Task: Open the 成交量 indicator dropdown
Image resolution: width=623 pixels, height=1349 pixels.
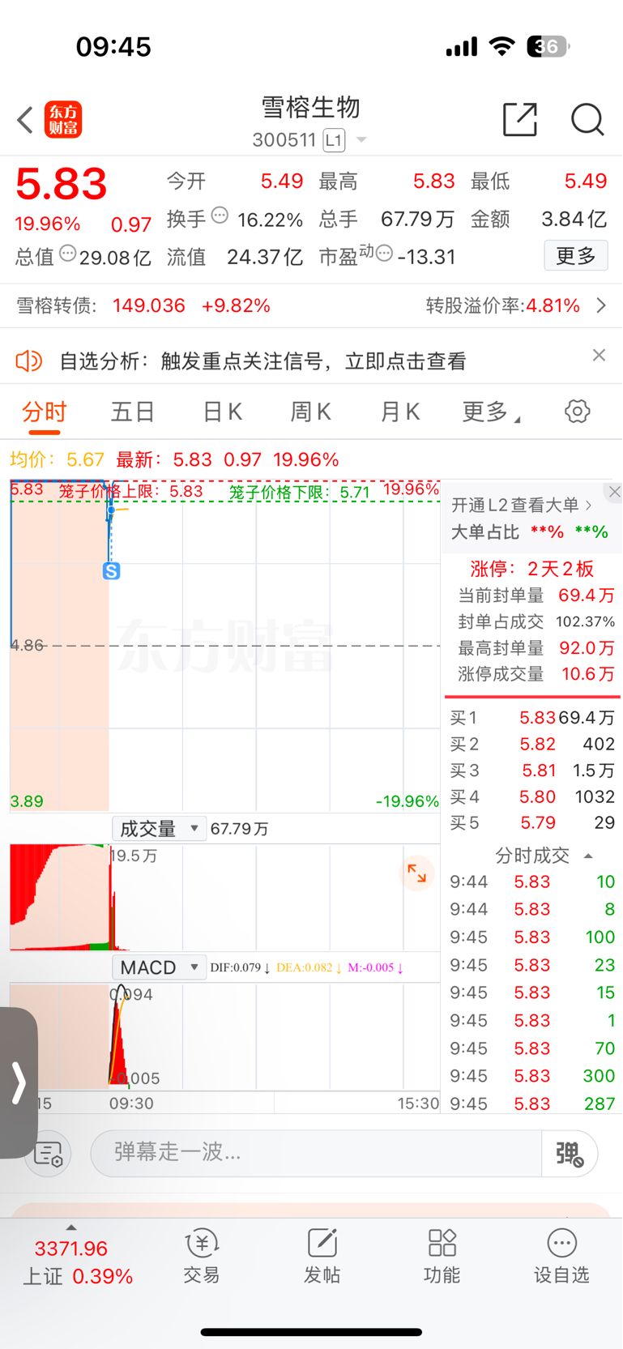Action: pyautogui.click(x=159, y=829)
